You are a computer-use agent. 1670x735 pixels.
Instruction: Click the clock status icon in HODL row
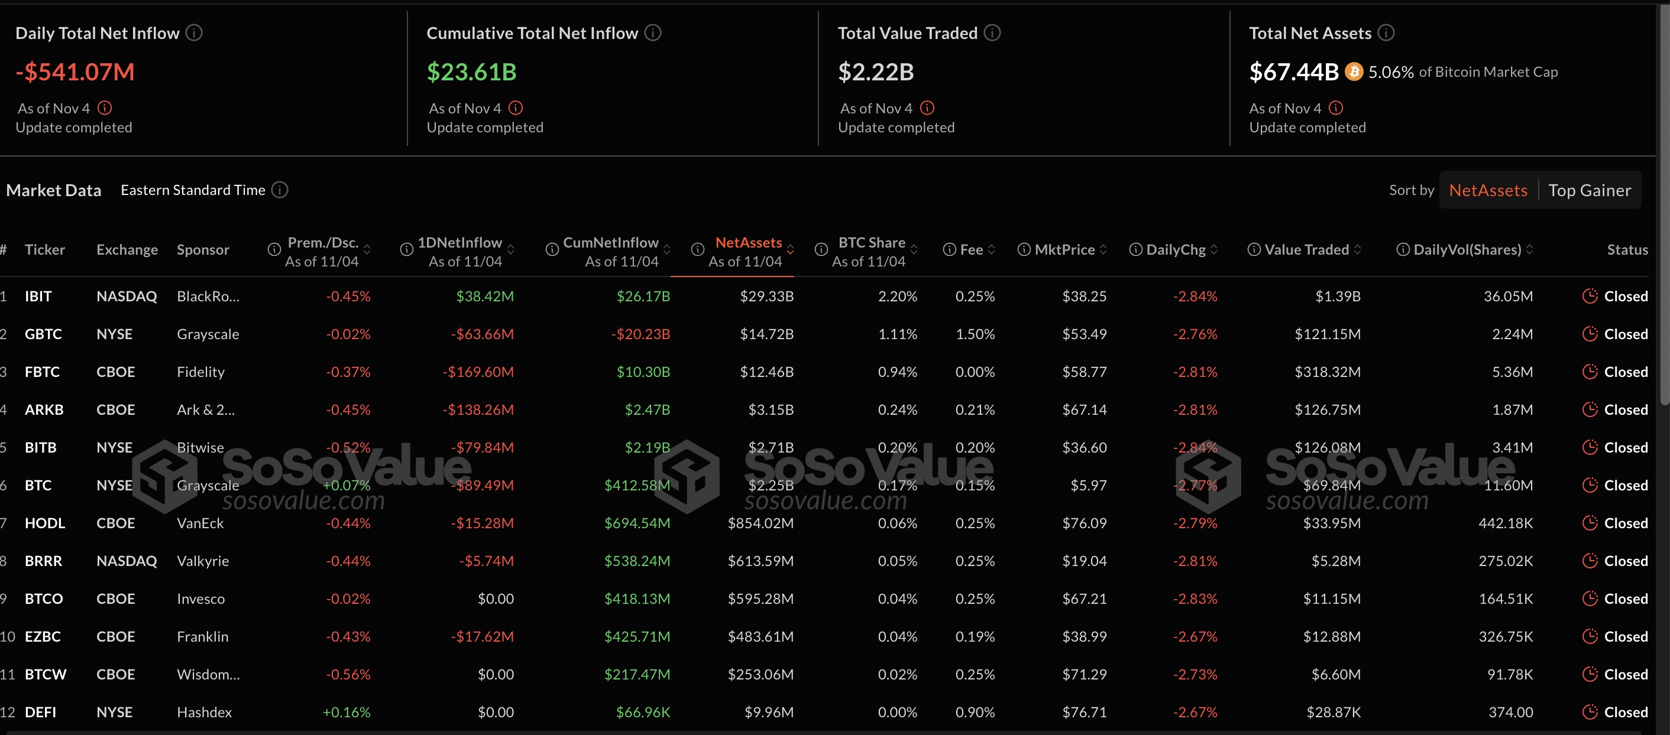1590,523
